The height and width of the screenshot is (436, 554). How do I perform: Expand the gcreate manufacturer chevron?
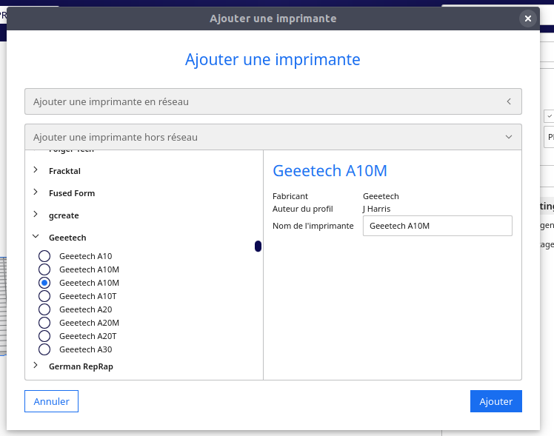[x=36, y=215]
